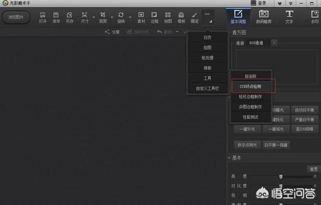The width and height of the screenshot is (321, 205).
Task: Click the 登录 login button
Action: 259,3
